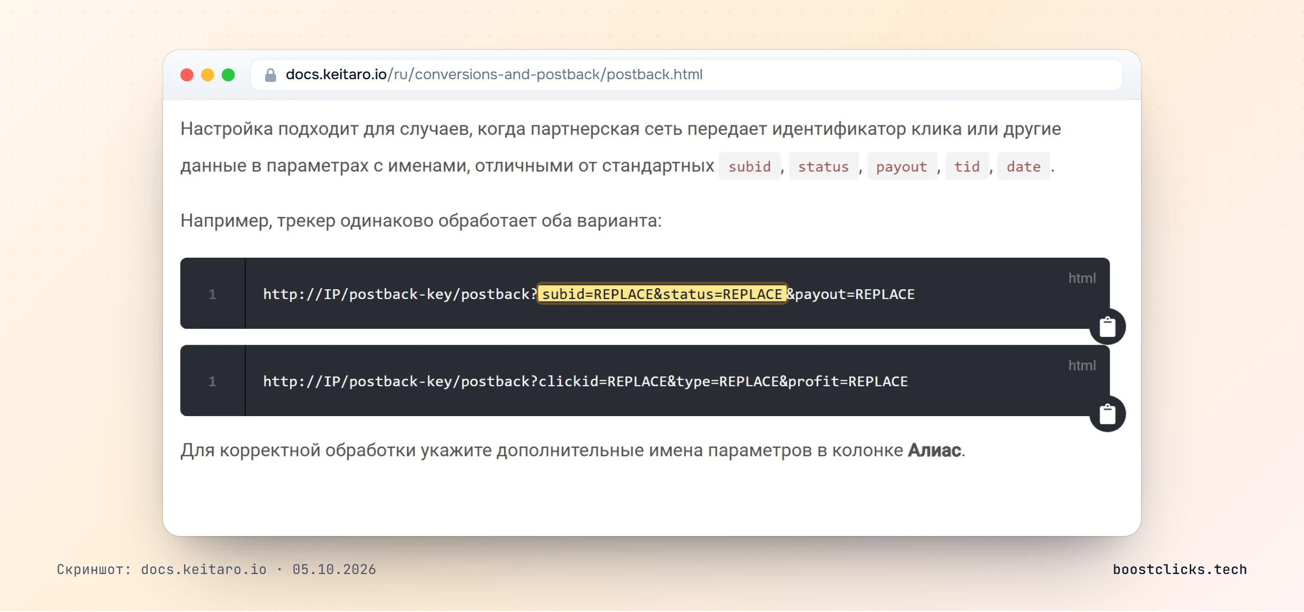The image size is (1304, 612).
Task: Focus the docs.keitaro.io address bar
Action: 687,75
